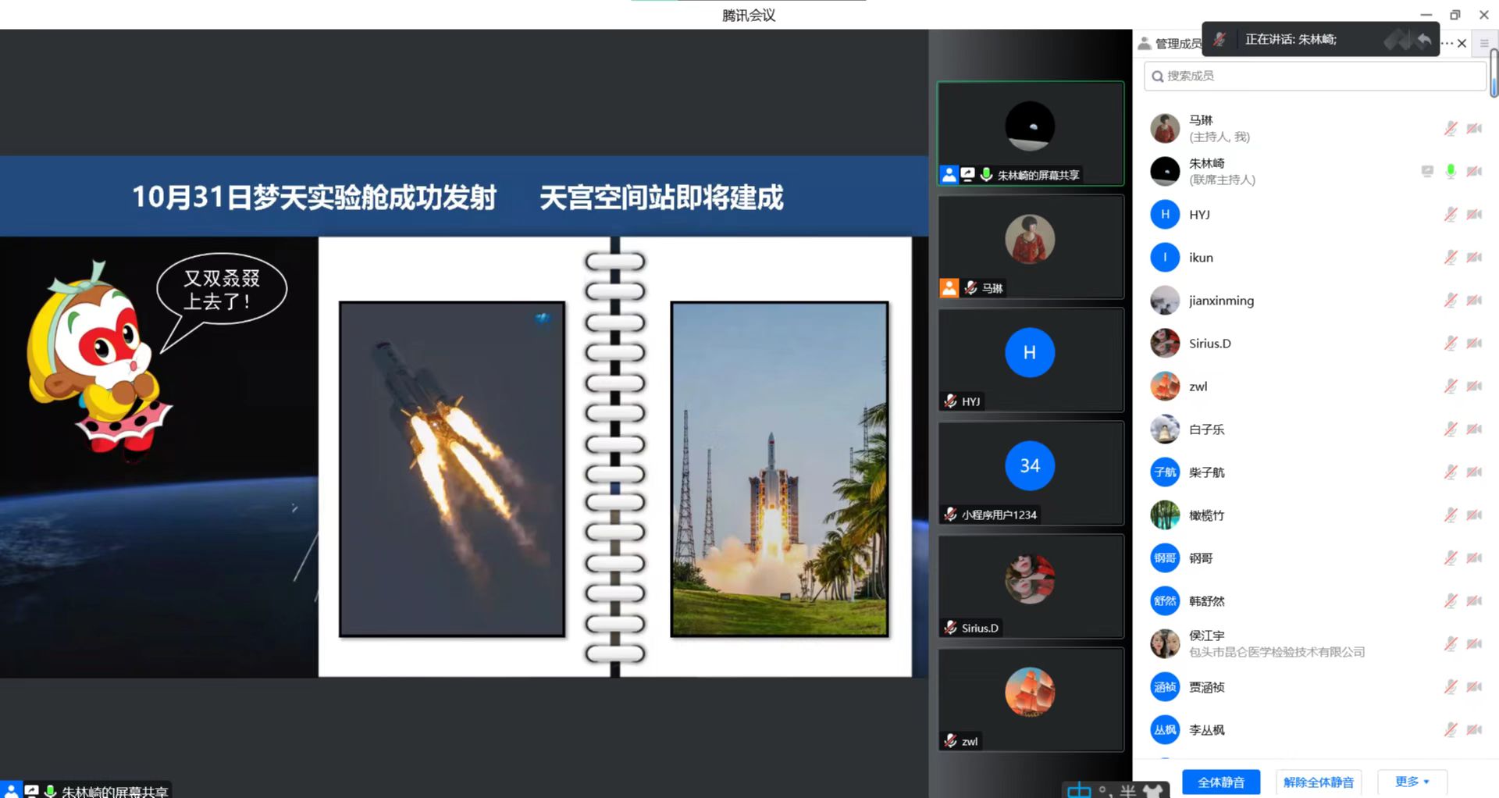This screenshot has height=798, width=1499.
Task: Click the 管理成员 panel title
Action: (x=1178, y=44)
